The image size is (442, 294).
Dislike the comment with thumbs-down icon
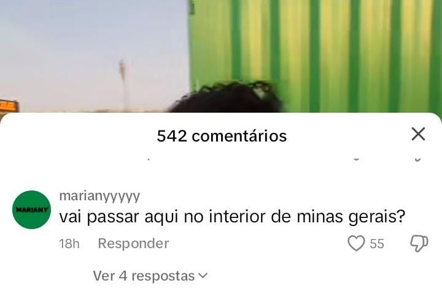pyautogui.click(x=419, y=243)
